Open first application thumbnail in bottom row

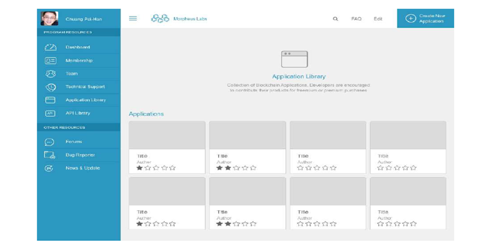point(167,191)
